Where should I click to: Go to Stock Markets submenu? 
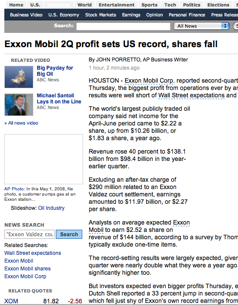[101, 15]
